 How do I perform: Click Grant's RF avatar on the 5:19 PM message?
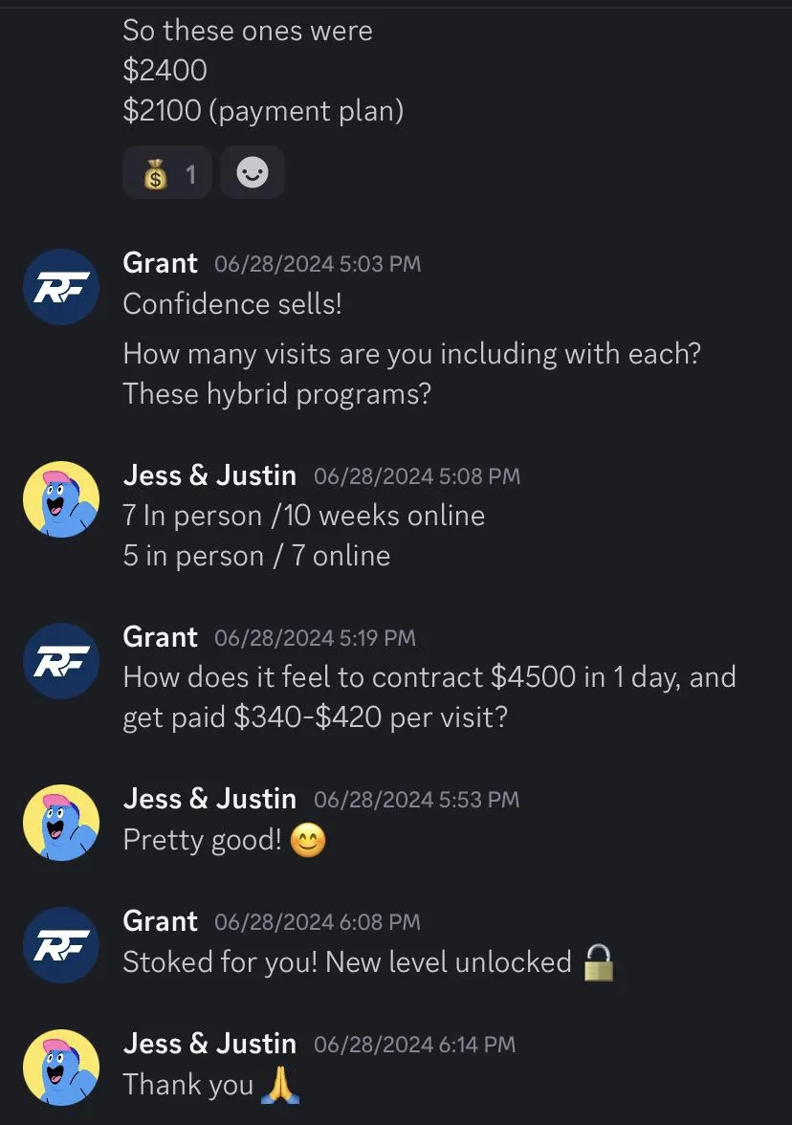[61, 661]
